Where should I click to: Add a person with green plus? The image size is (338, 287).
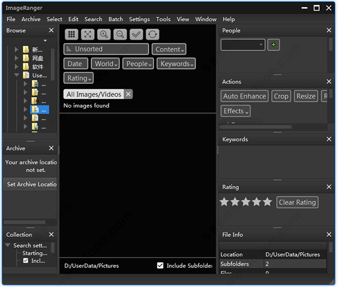pyautogui.click(x=274, y=45)
